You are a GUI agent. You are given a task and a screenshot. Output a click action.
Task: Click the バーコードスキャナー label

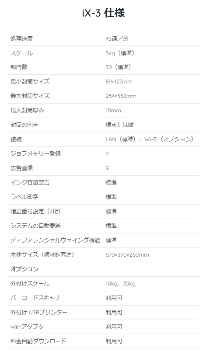pos(38,298)
